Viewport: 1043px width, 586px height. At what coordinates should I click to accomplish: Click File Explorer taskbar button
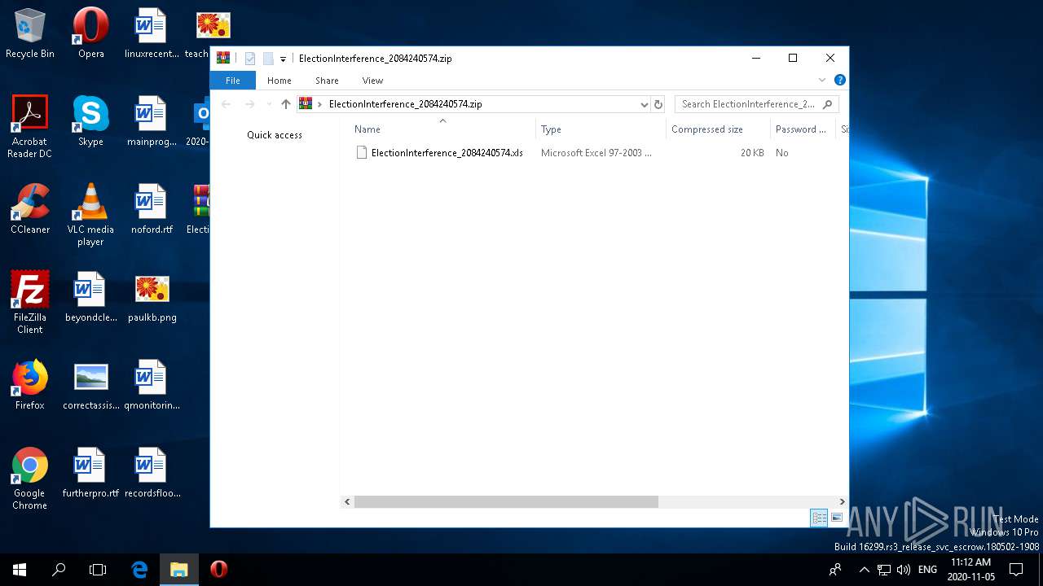(178, 570)
